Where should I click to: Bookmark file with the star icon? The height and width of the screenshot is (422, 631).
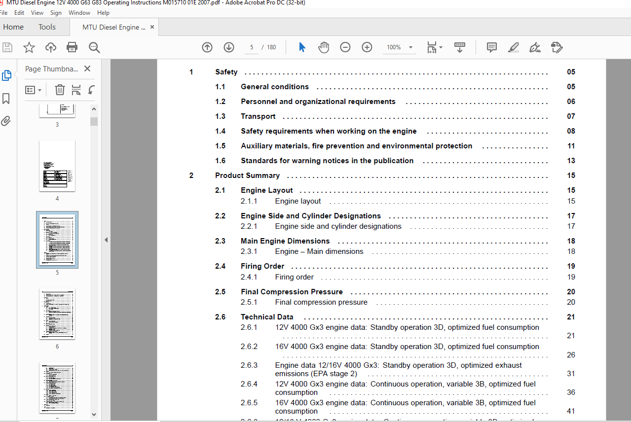tap(29, 47)
